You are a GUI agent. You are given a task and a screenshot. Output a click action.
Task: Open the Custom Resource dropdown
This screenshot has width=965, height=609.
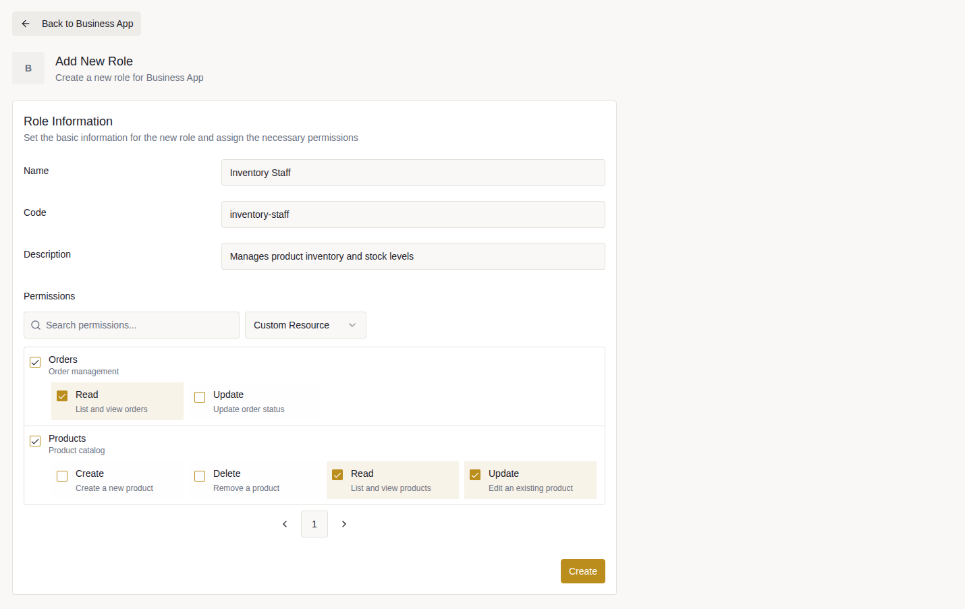coord(306,325)
